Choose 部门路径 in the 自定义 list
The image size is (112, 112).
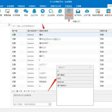(75, 75)
